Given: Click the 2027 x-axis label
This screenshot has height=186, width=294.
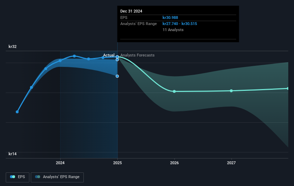Looking at the screenshot, I should click(x=231, y=163).
